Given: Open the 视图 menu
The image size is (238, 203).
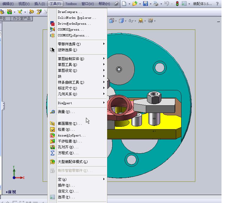Looking at the screenshot, I should [24, 4].
